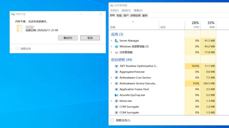Click the 18.0% CPU value
The width and height of the screenshot is (229, 128).
coord(195,66)
